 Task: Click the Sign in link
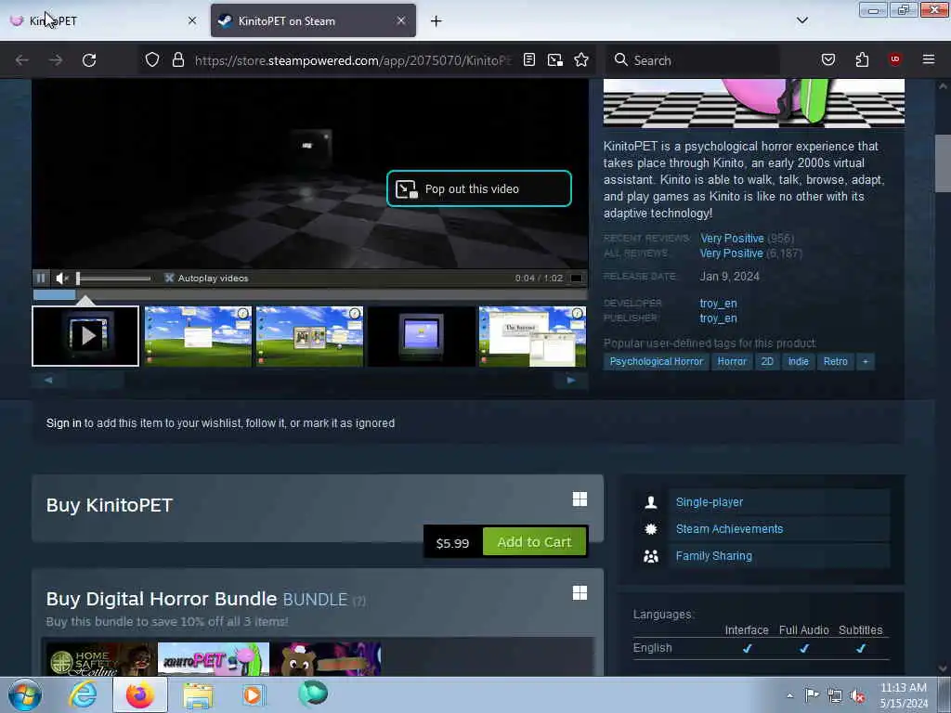tap(64, 423)
